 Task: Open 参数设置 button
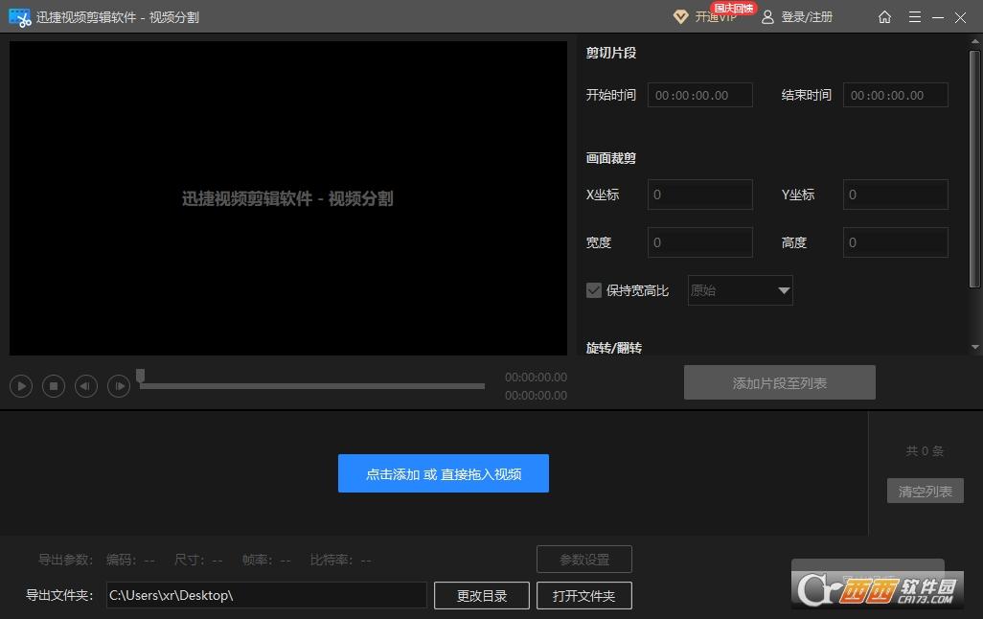(x=584, y=560)
